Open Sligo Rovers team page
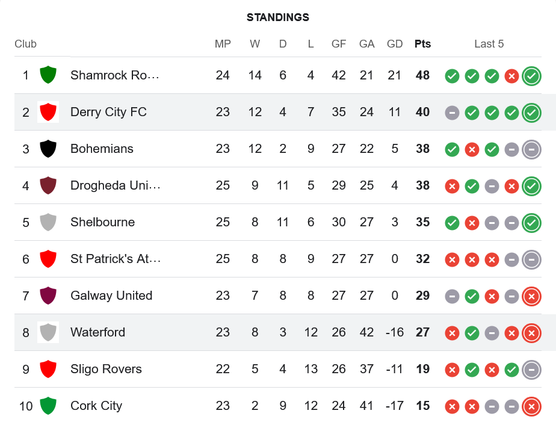This screenshot has height=434, width=556. click(106, 369)
